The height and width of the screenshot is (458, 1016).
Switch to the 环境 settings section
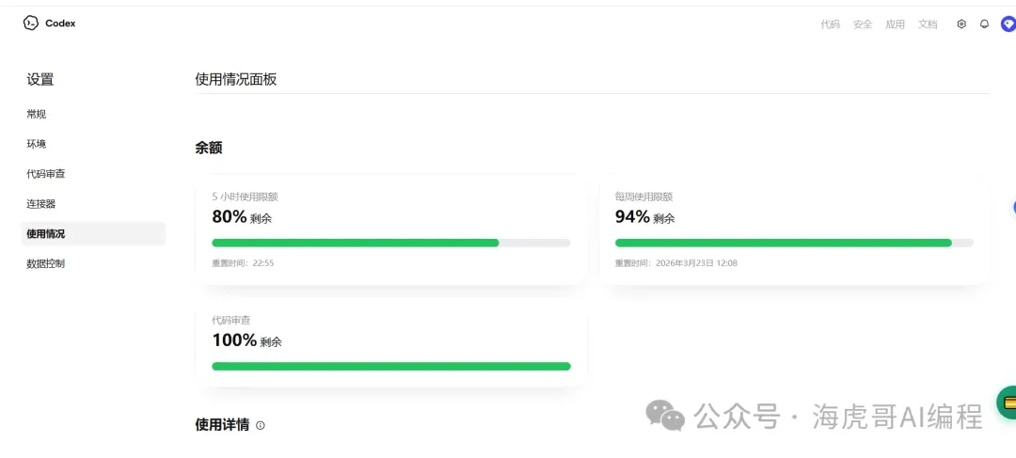37,144
